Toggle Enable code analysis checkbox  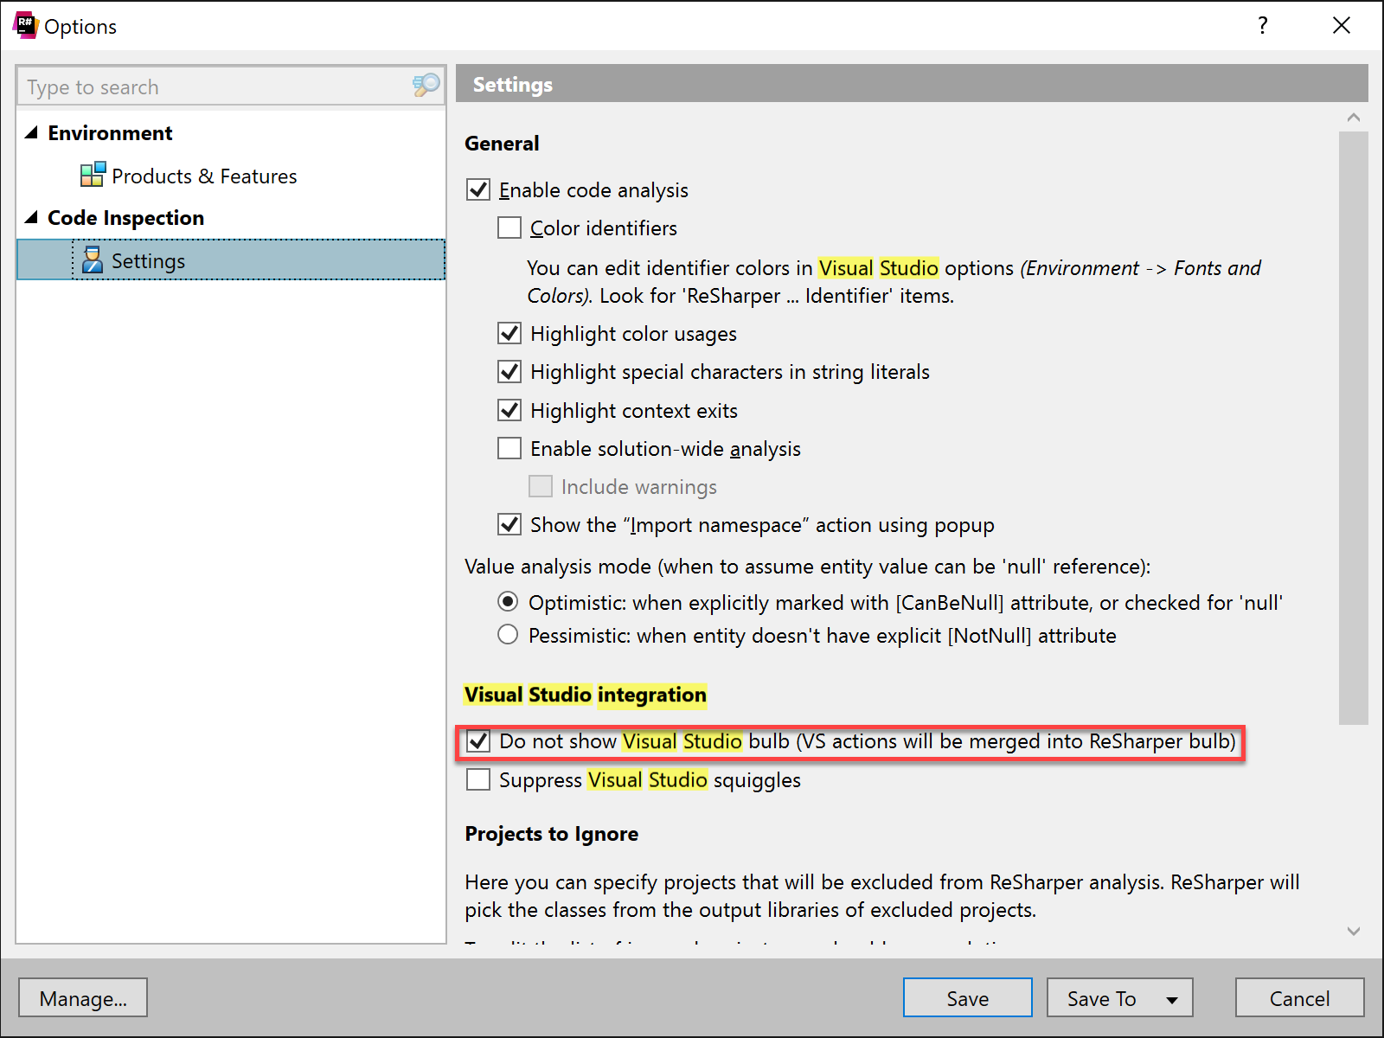[x=478, y=189]
